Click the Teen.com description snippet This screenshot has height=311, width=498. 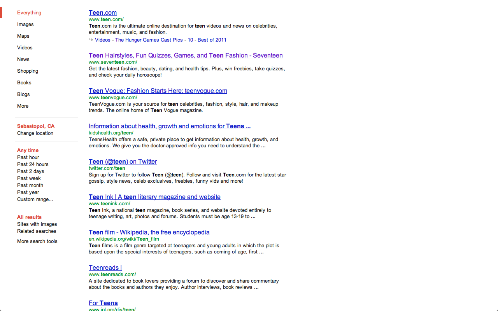[183, 29]
